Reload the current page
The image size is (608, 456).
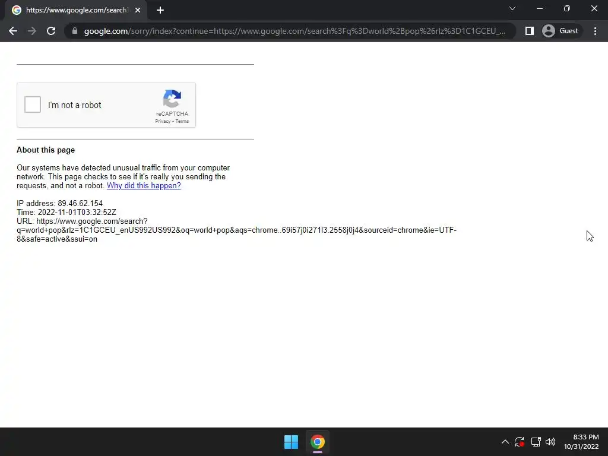[x=51, y=31]
